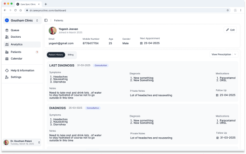Click the browser address bar
246x154 pixels.
(x=127, y=10)
